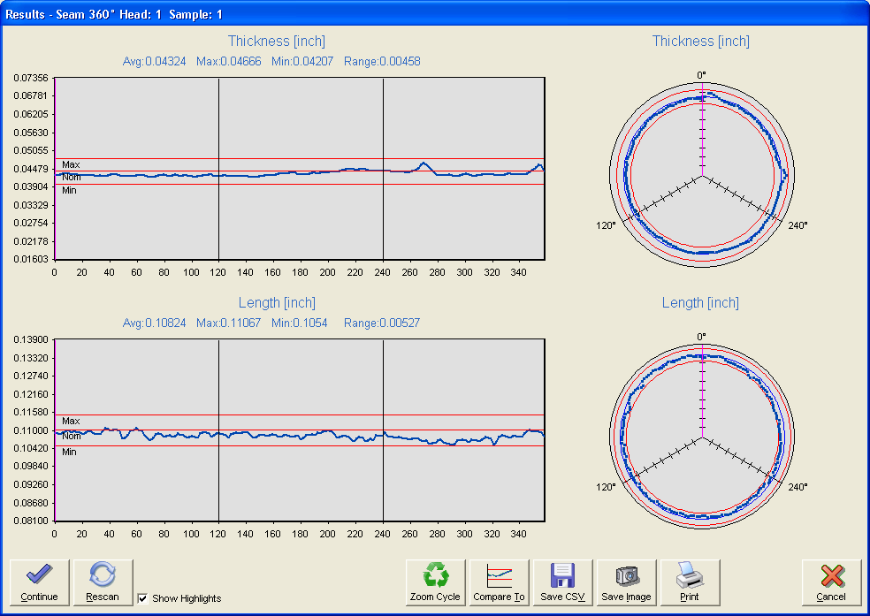870x616 pixels.
Task: Click the Save Image camera icon
Action: coord(626,582)
